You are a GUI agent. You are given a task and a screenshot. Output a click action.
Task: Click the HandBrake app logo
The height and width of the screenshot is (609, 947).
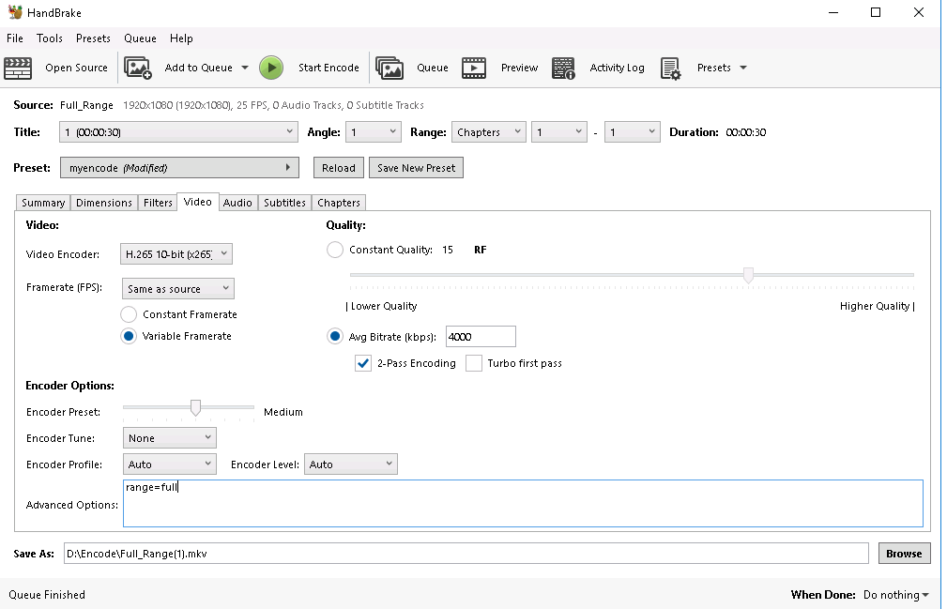point(15,12)
